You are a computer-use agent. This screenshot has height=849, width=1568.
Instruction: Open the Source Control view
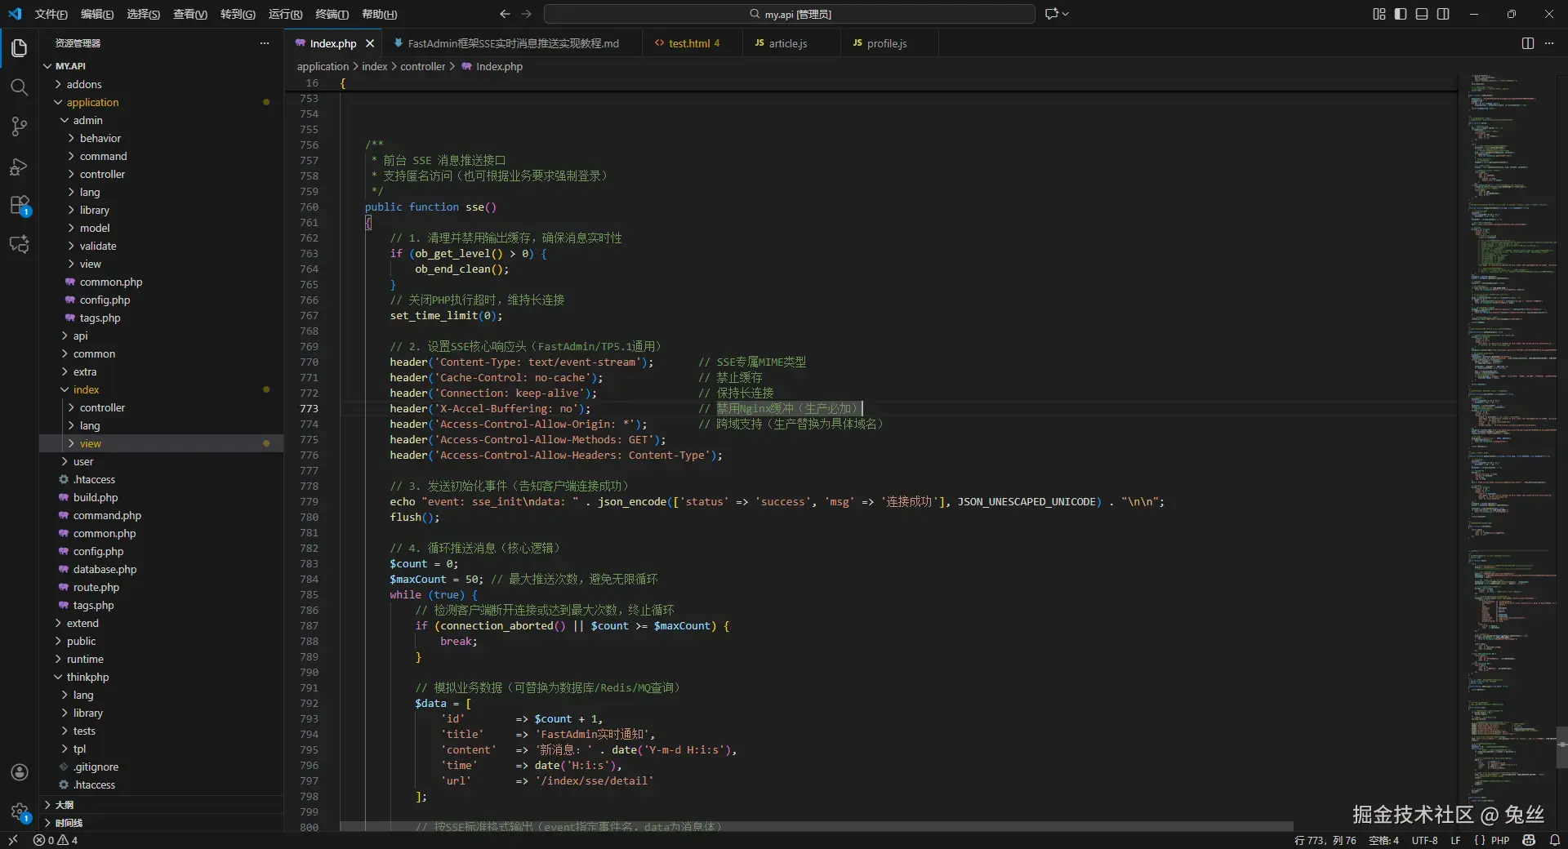point(19,127)
